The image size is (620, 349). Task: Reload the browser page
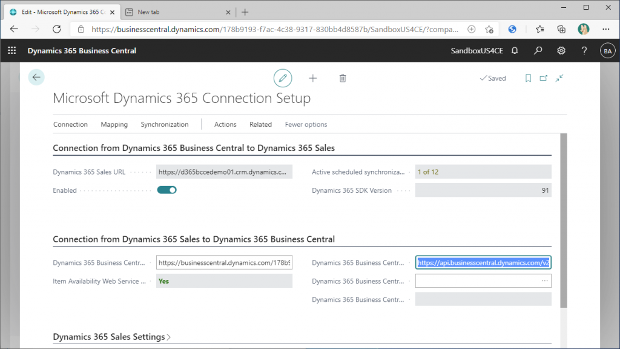click(57, 29)
